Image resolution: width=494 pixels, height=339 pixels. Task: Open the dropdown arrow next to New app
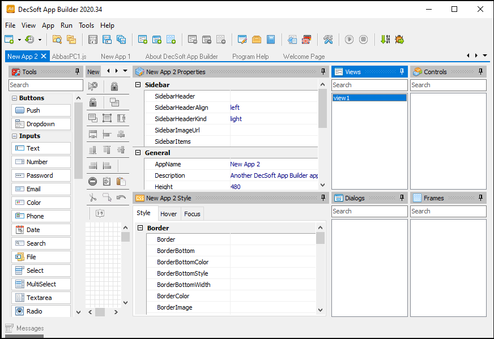coord(19,40)
